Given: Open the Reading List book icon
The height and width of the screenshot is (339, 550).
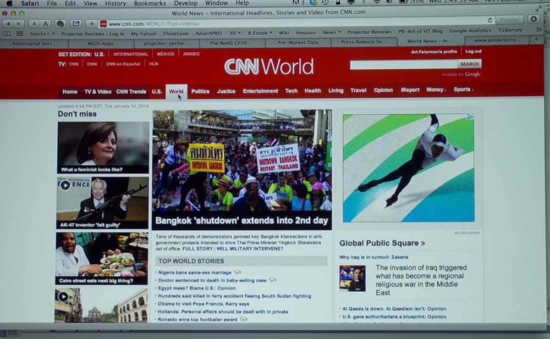Looking at the screenshot, I should (7, 34).
